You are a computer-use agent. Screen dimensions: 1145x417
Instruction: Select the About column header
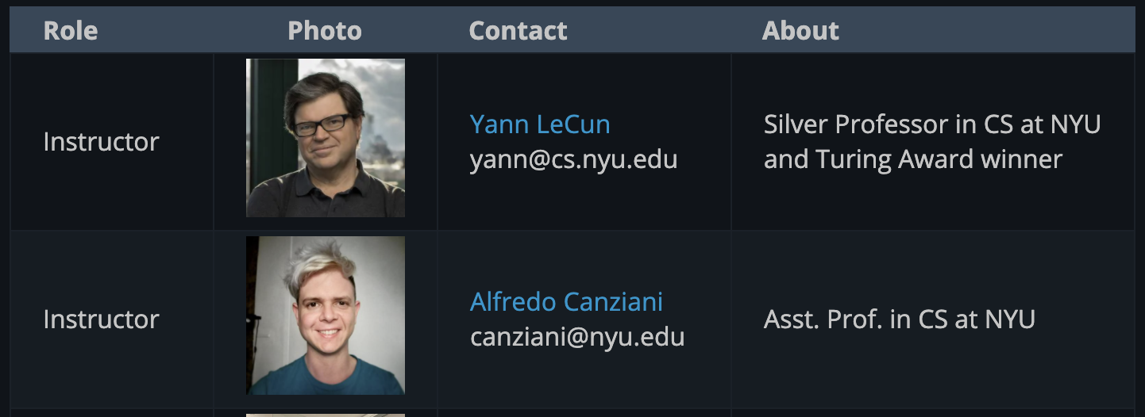coord(800,31)
